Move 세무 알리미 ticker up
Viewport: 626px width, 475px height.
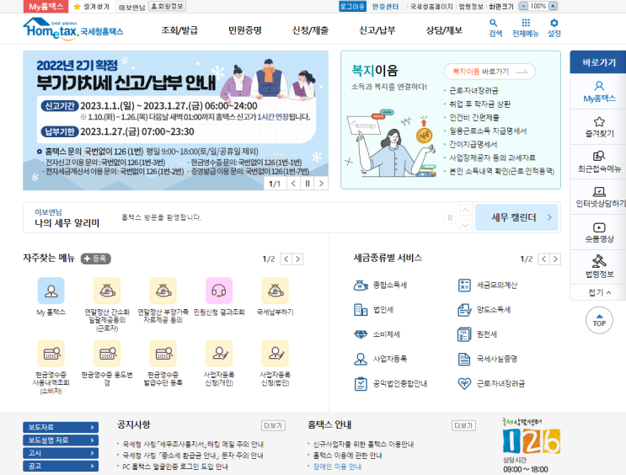pos(465,210)
